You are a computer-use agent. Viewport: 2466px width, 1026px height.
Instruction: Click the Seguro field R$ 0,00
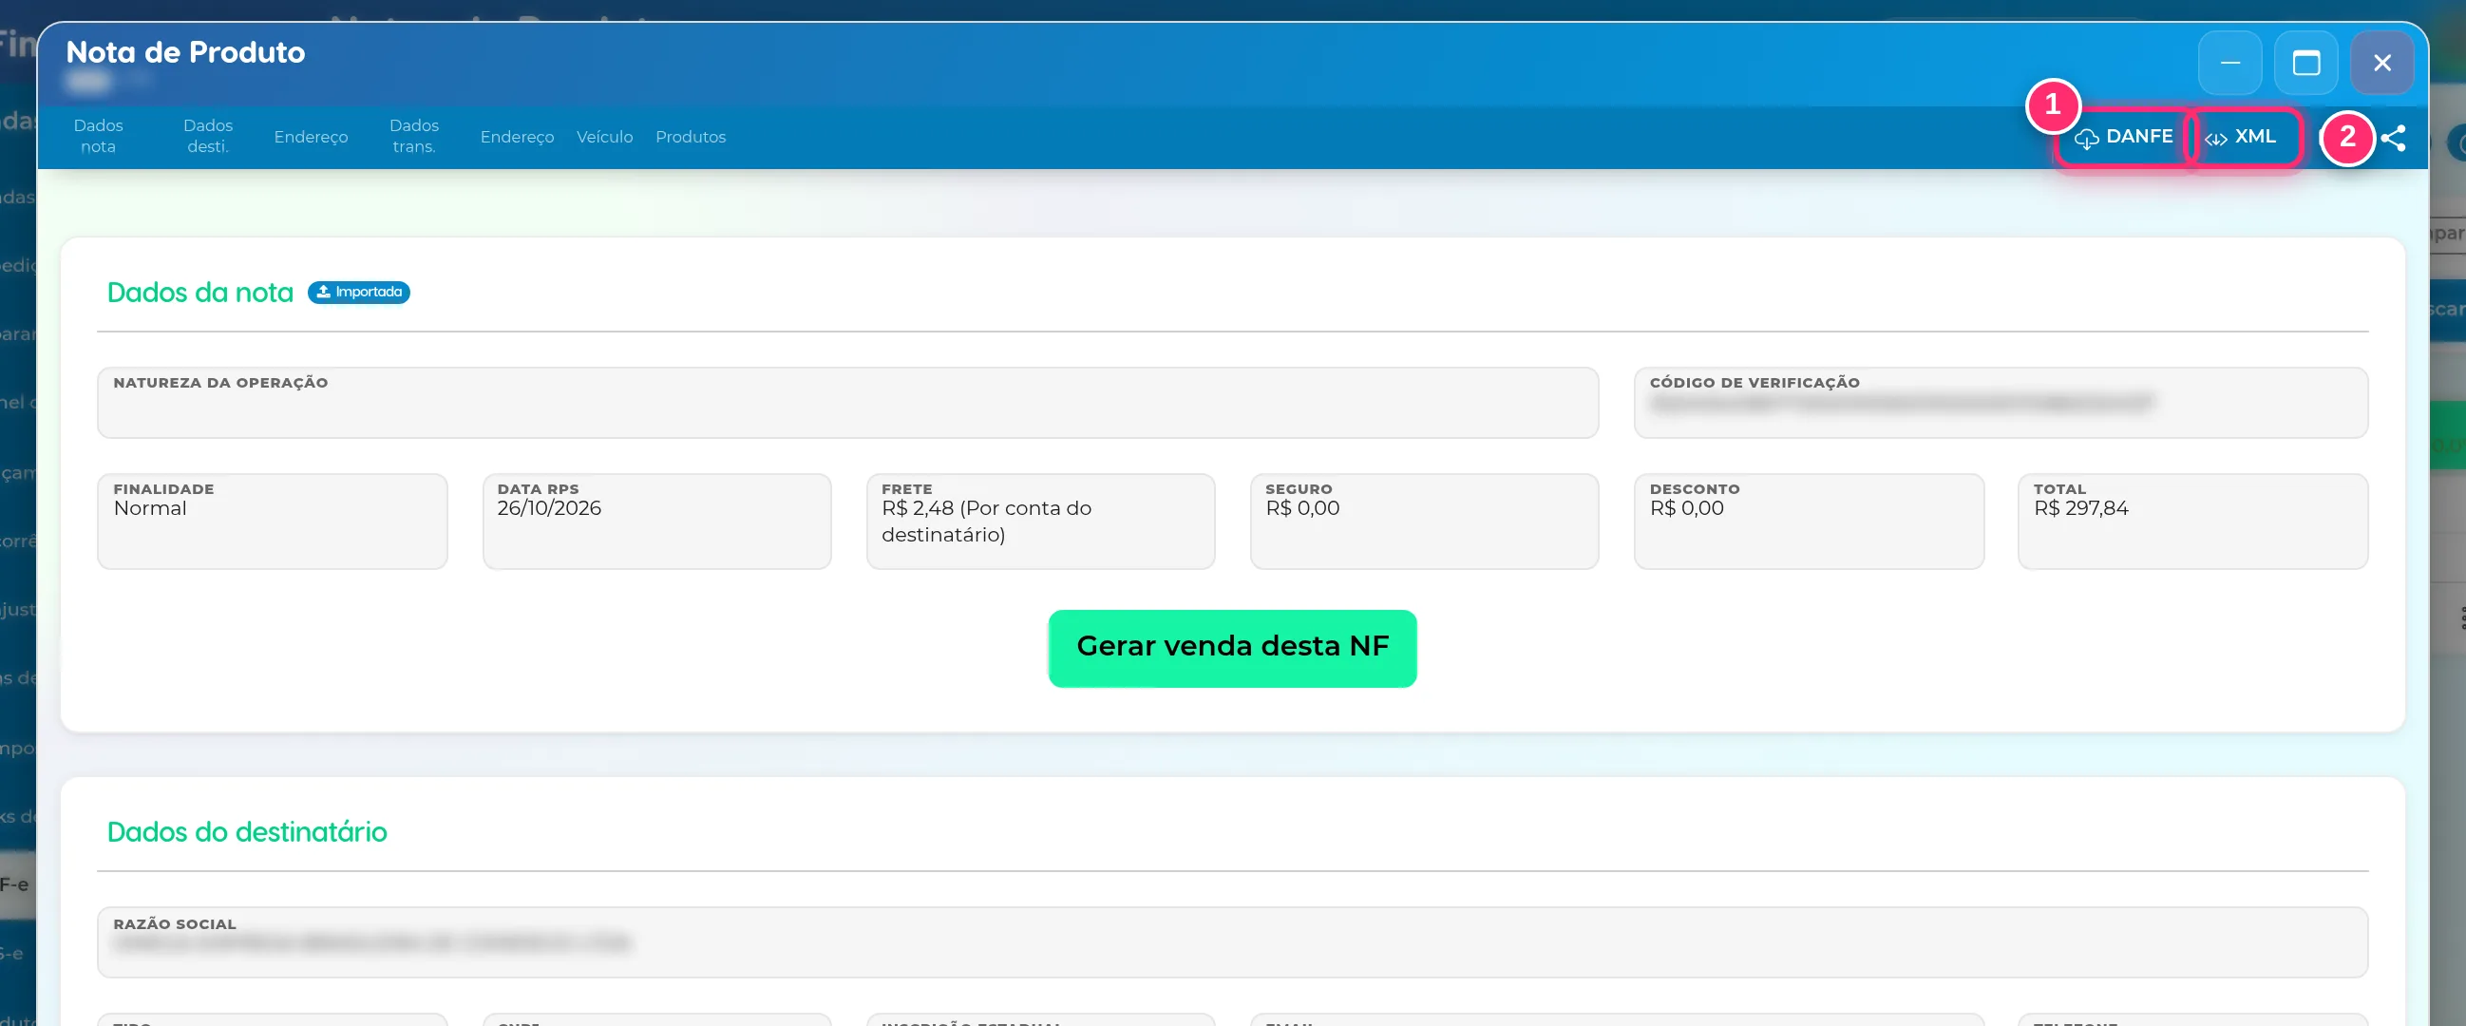(1424, 522)
